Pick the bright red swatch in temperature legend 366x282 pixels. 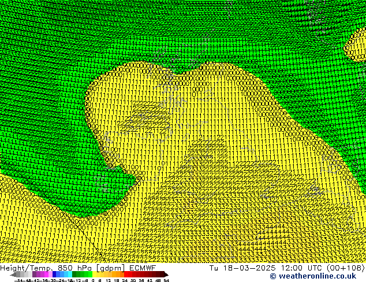point(129,275)
